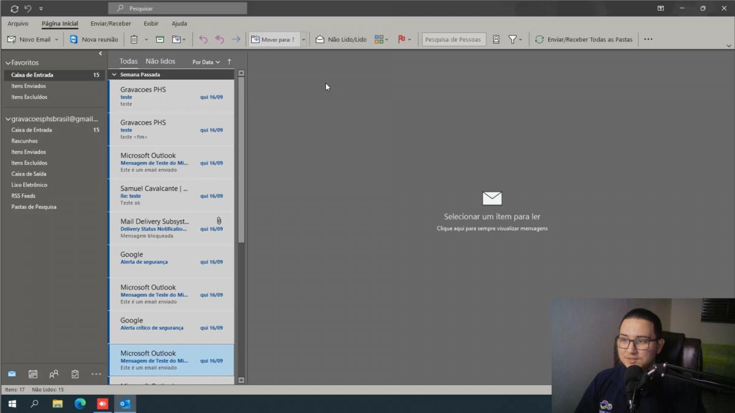Viewport: 735px width, 413px height.
Task: Collapse the Semana Passada group
Action: [x=113, y=75]
